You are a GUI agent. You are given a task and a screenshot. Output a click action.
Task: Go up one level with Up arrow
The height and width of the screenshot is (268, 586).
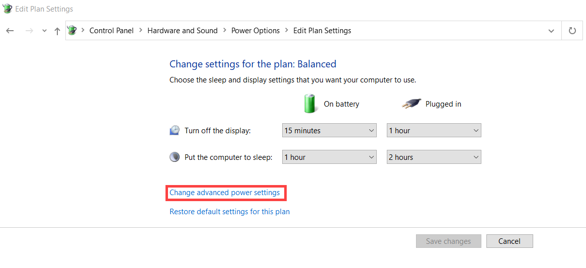pos(57,31)
